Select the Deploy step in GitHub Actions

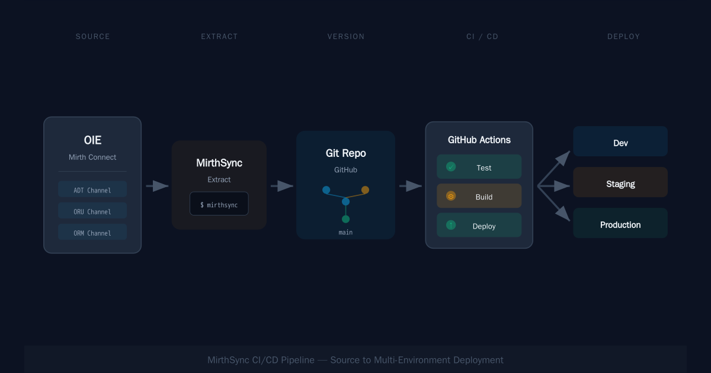(479, 225)
